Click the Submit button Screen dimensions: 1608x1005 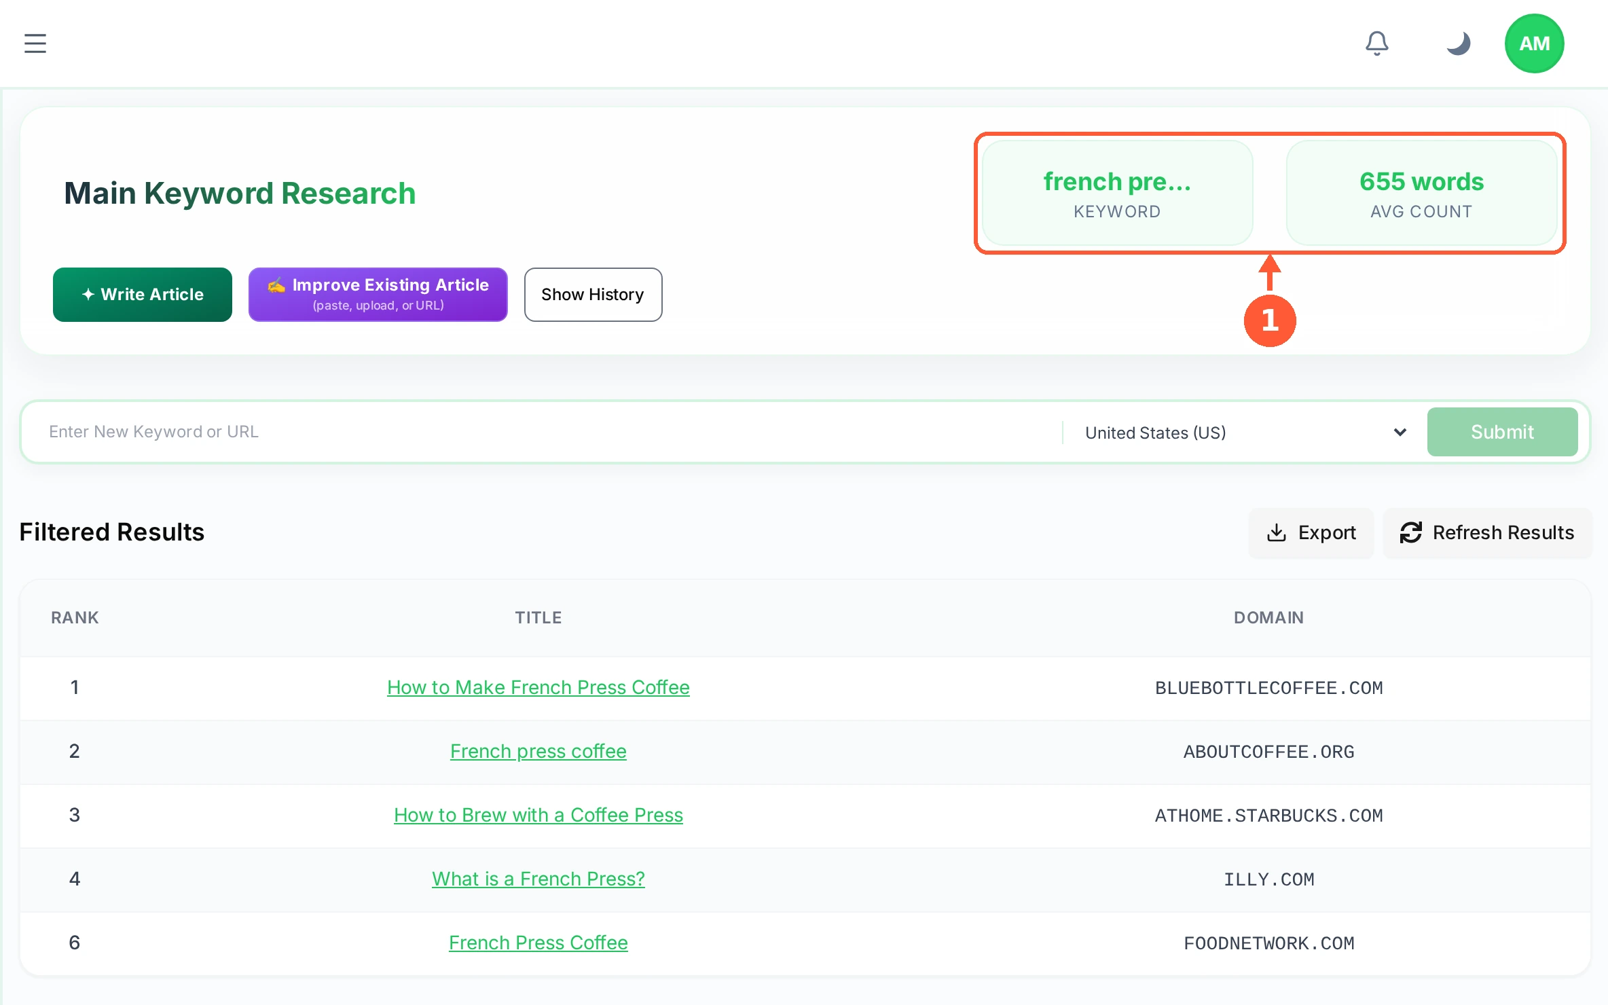pyautogui.click(x=1502, y=432)
